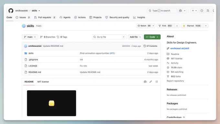Toggle the Starred button

click(x=192, y=26)
